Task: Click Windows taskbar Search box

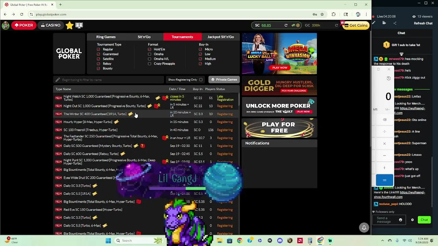Action: pos(138,241)
